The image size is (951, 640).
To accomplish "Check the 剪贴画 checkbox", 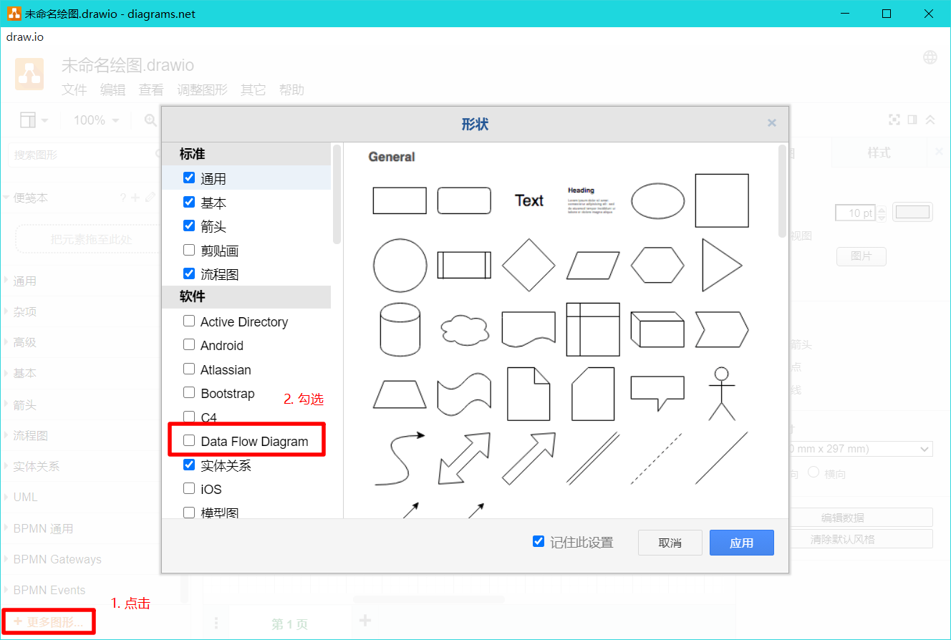I will [189, 250].
